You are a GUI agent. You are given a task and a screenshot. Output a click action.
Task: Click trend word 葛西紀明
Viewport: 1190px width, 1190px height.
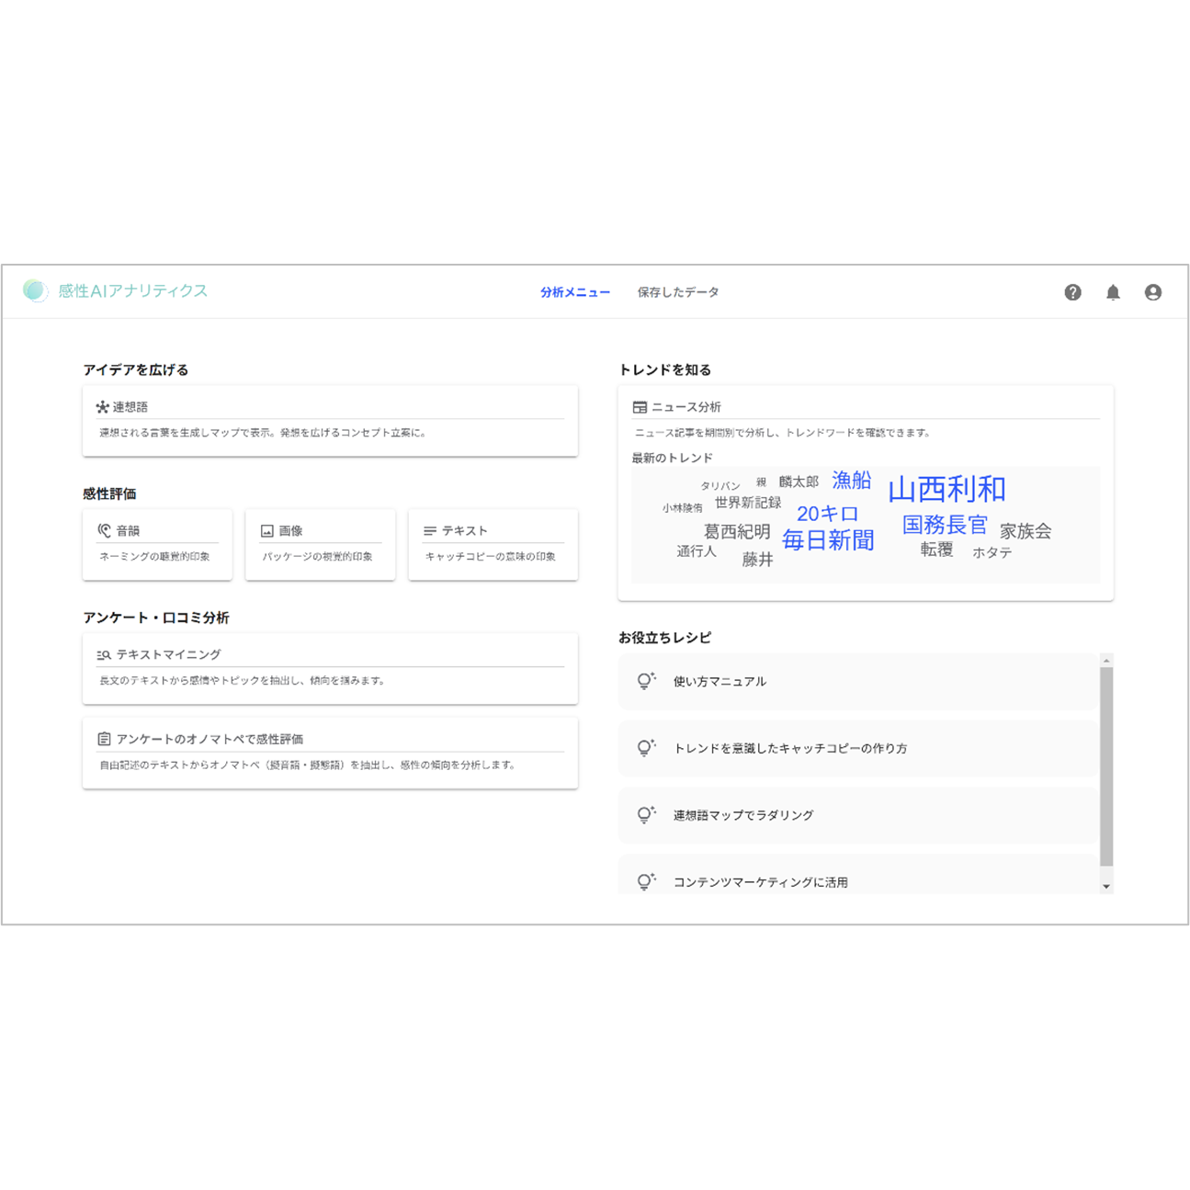pos(737,531)
